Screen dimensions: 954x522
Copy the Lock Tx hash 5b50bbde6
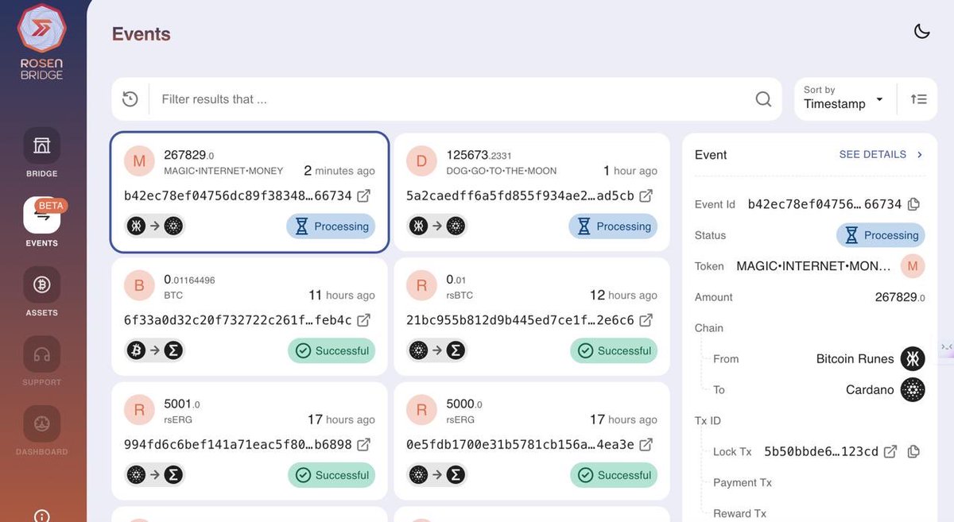point(913,450)
